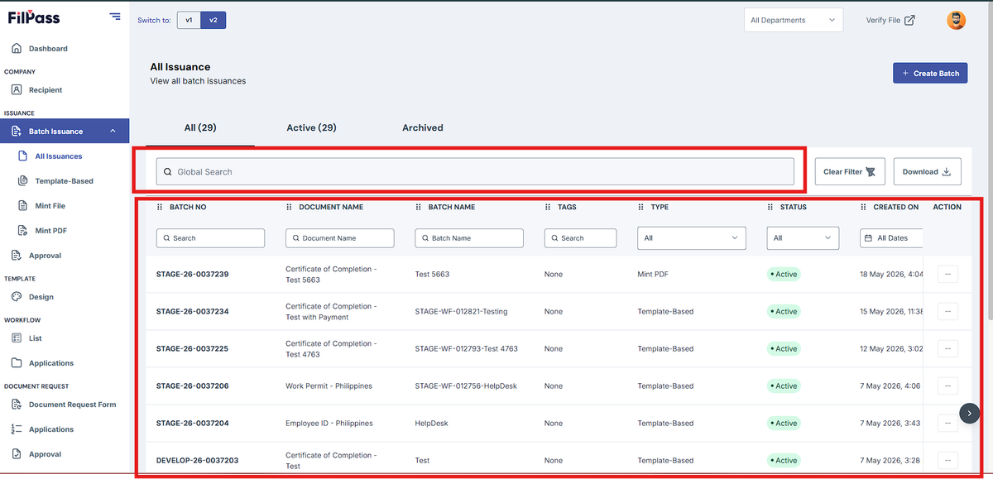The image size is (993, 479).
Task: Open Recipient in the sidebar
Action: pyautogui.click(x=46, y=90)
